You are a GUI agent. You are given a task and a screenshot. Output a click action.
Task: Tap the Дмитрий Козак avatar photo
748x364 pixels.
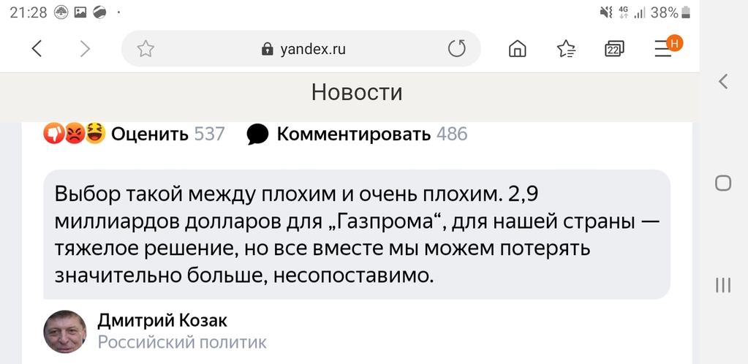coord(65,331)
